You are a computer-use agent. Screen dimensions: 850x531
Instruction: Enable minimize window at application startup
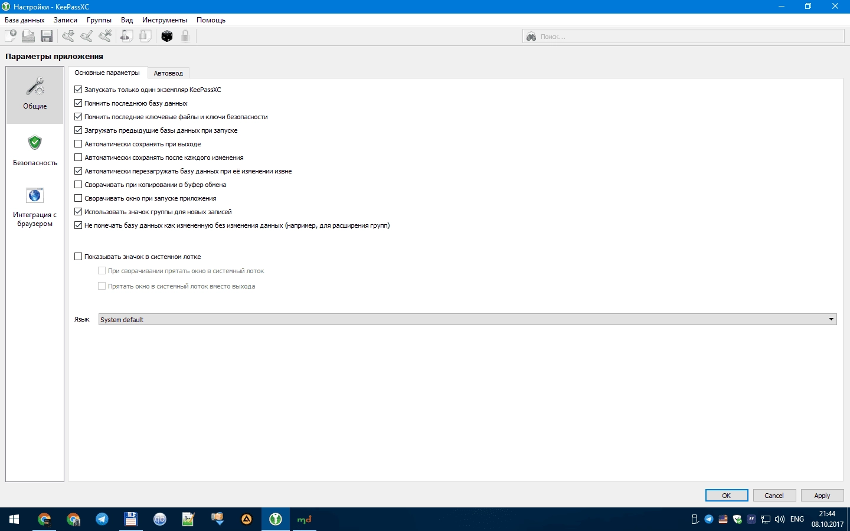tap(79, 198)
